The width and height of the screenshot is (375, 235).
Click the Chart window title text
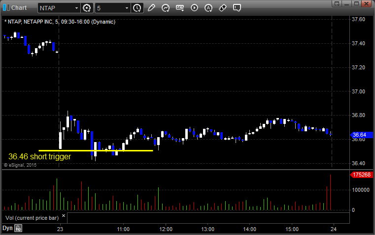[x=19, y=8]
